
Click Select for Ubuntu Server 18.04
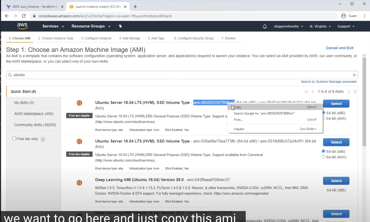pyautogui.click(x=336, y=104)
